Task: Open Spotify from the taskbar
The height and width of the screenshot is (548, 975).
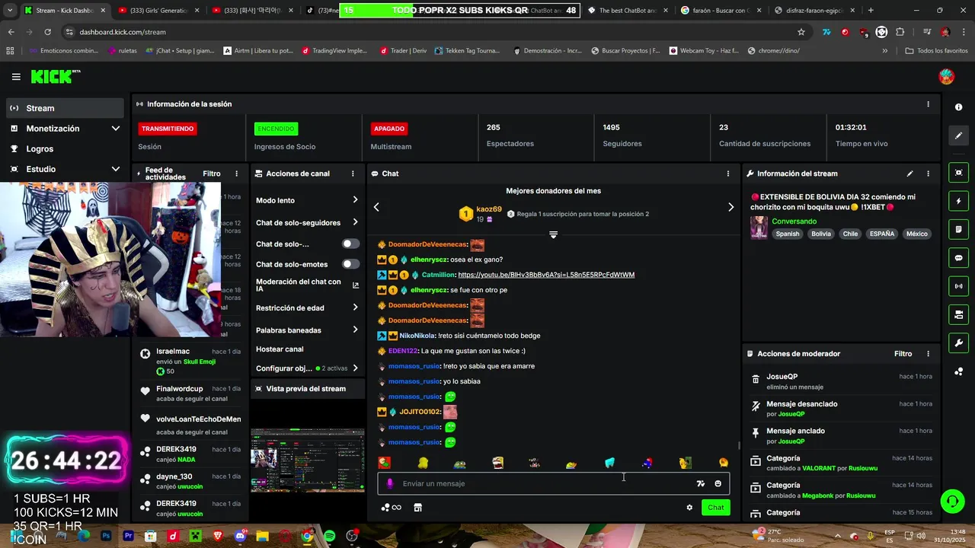Action: (330, 537)
